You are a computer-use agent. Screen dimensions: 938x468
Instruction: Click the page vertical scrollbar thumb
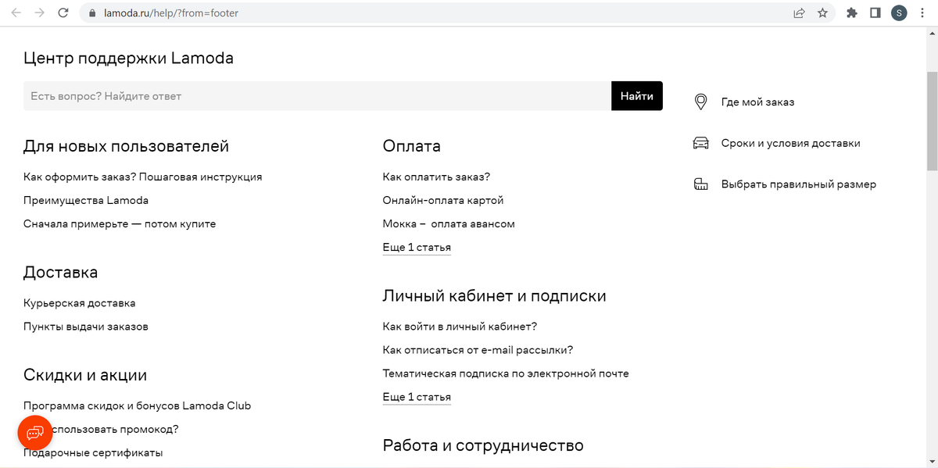(932, 121)
